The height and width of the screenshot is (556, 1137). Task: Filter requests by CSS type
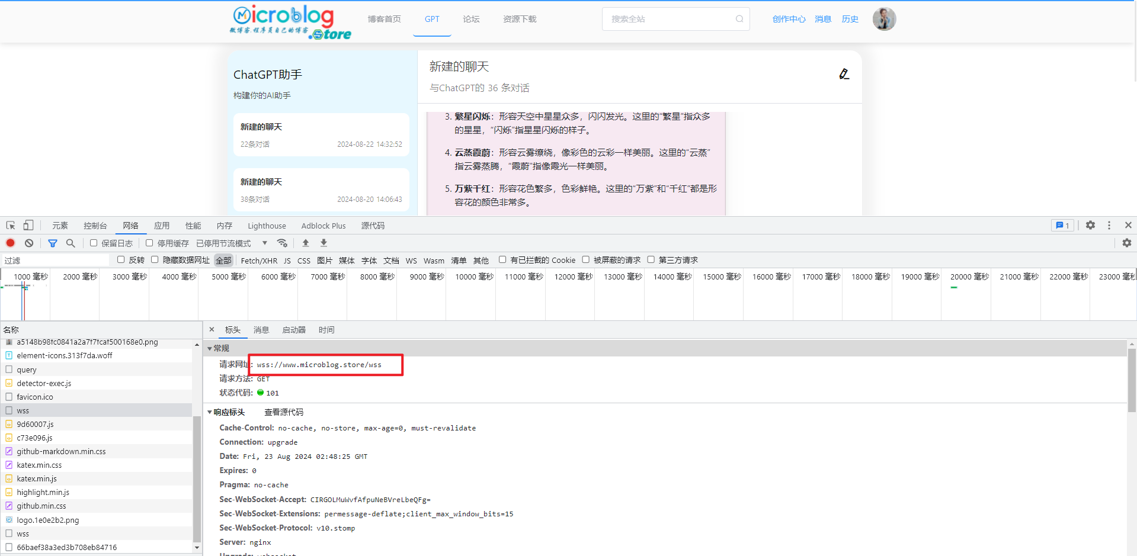point(304,261)
